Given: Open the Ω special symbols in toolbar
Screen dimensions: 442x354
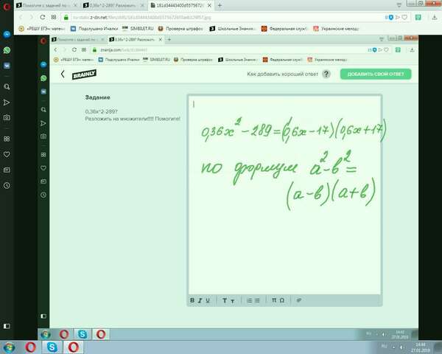Looking at the screenshot, I should (x=282, y=300).
